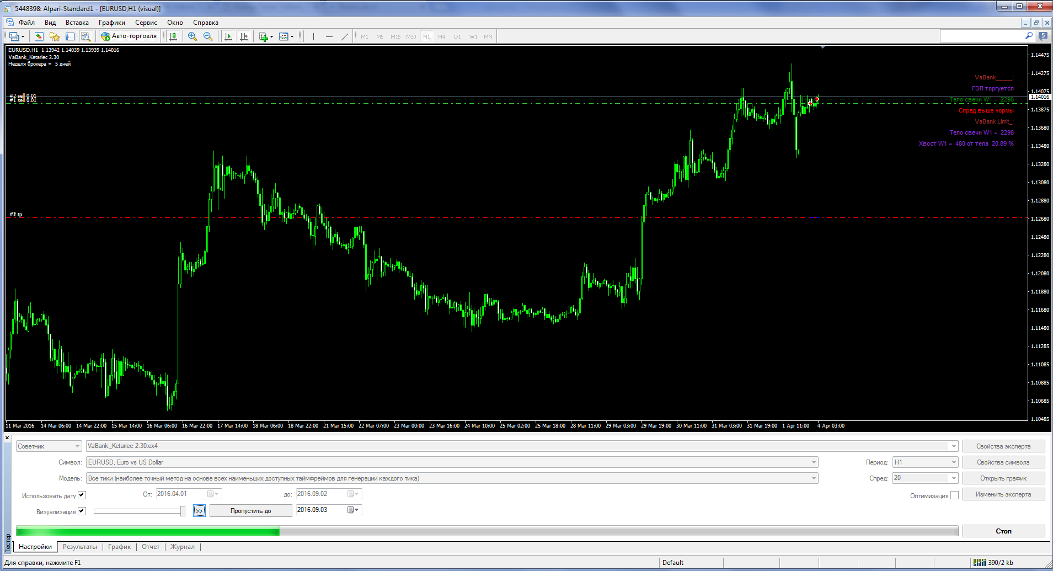
Task: Switch the timeframe to M30
Action: (x=411, y=36)
